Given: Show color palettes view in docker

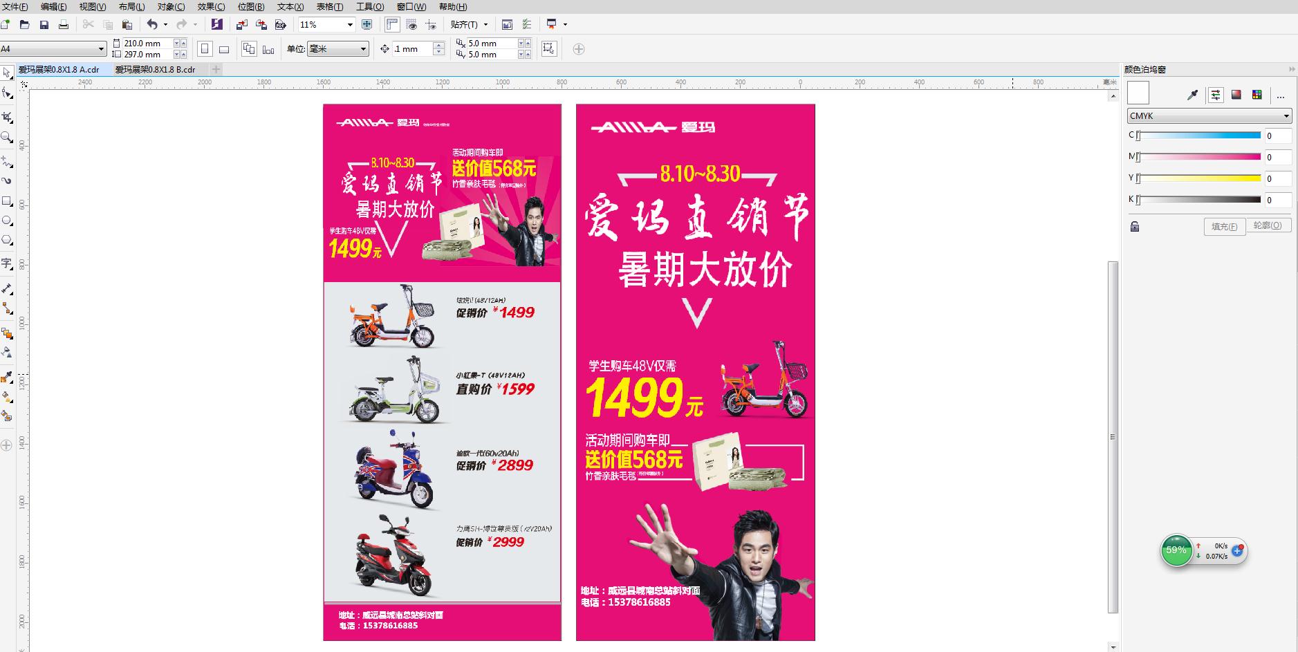Looking at the screenshot, I should click(1257, 95).
